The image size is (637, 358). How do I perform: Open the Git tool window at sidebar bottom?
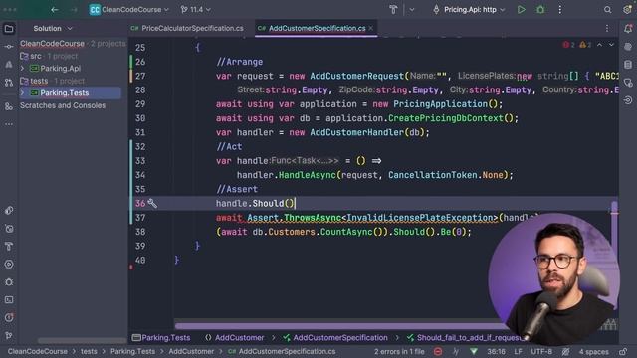9,335
